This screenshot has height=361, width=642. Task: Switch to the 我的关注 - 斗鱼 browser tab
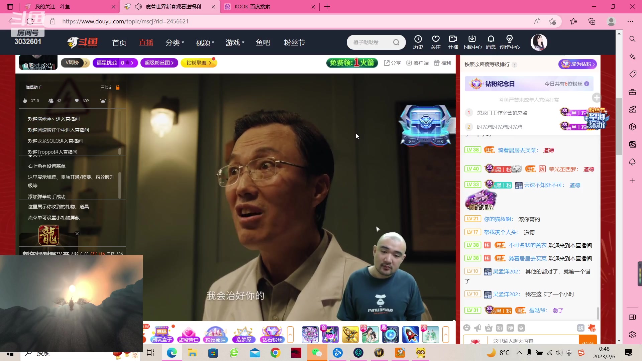[70, 7]
